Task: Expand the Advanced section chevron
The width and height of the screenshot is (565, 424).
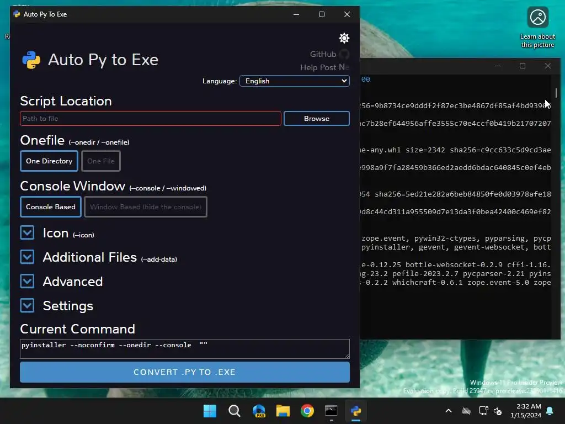Action: [x=28, y=281]
